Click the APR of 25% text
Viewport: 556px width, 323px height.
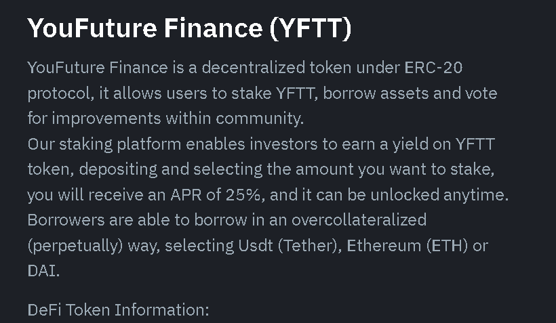(216, 195)
